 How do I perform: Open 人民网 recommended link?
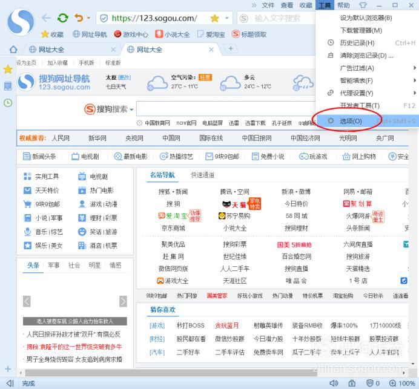click(61, 138)
